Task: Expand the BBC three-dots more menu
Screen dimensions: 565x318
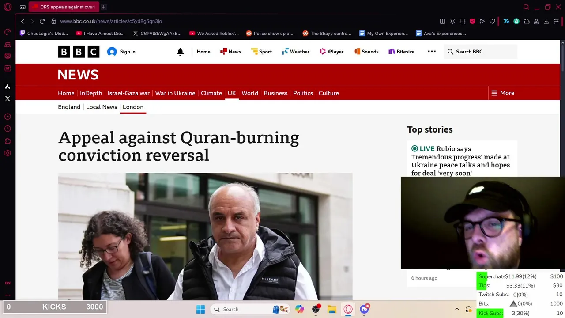Action: coord(432,52)
